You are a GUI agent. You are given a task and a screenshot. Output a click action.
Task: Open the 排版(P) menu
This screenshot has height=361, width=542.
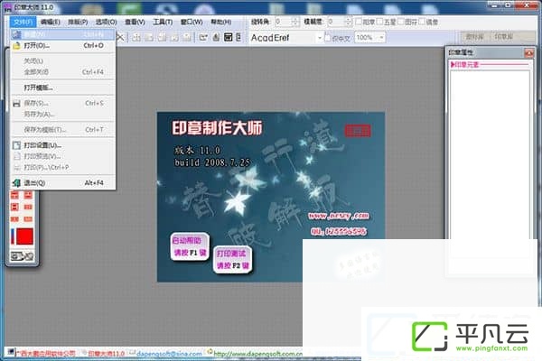pyautogui.click(x=78, y=22)
